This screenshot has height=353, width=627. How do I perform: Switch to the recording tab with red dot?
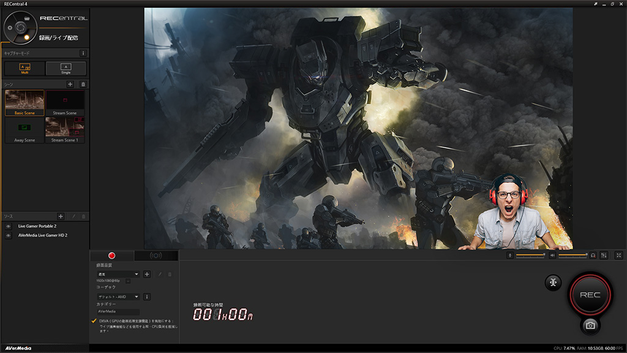(112, 256)
